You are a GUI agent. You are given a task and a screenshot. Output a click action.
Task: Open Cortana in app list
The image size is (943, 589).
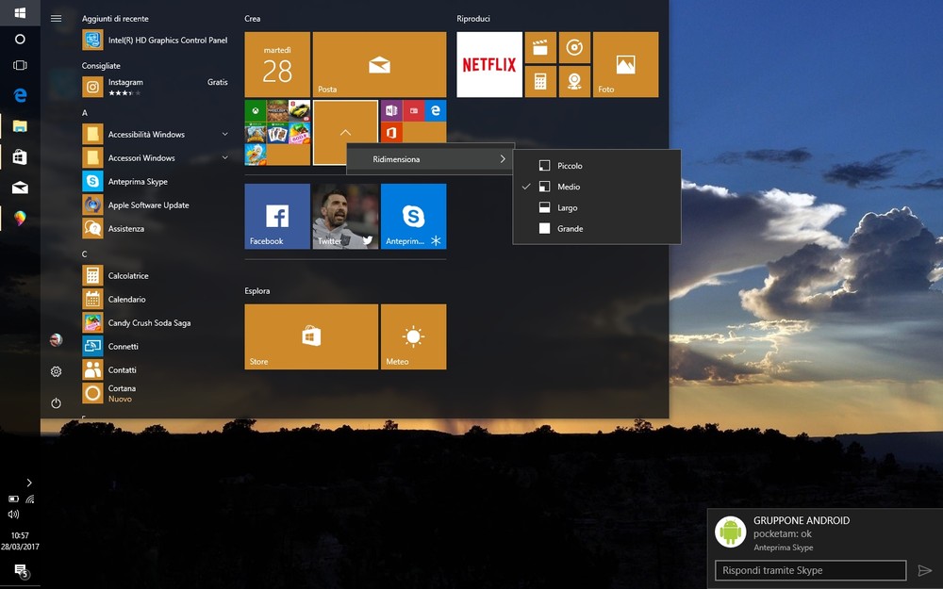click(x=156, y=393)
